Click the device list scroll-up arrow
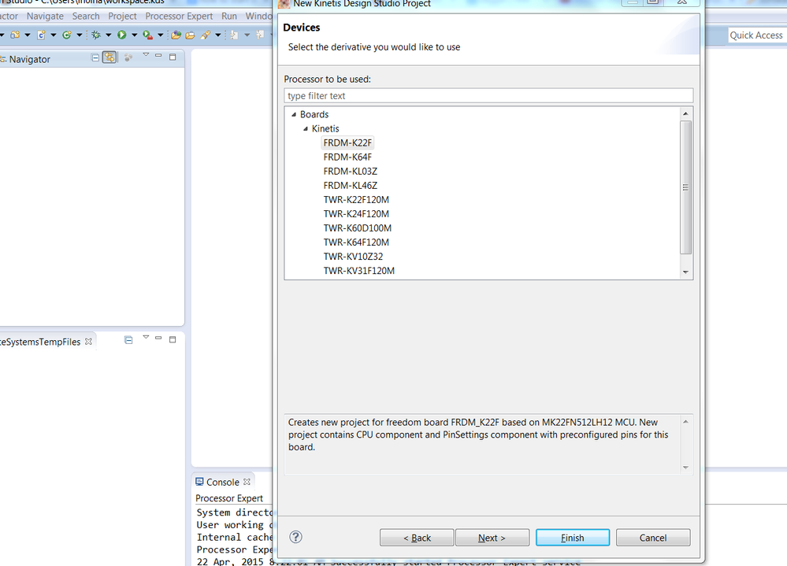Screen dimensions: 787x566 coord(685,114)
